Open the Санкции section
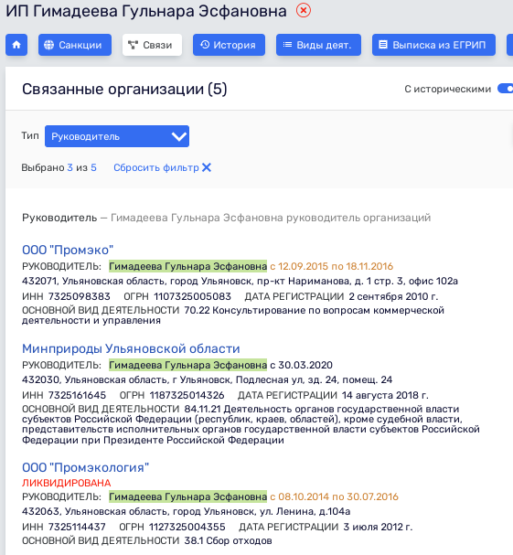 (x=75, y=45)
